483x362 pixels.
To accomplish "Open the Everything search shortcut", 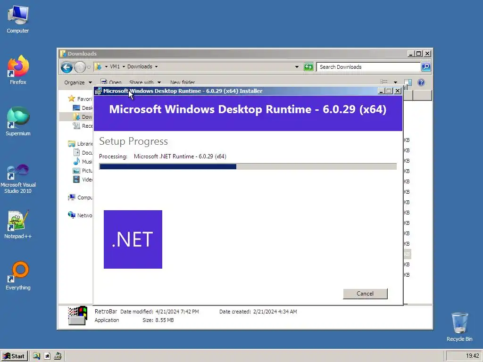I will click(x=18, y=276).
